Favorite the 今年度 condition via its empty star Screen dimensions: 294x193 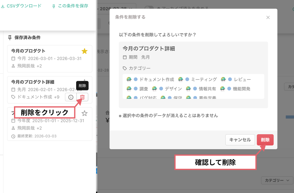click(85, 113)
